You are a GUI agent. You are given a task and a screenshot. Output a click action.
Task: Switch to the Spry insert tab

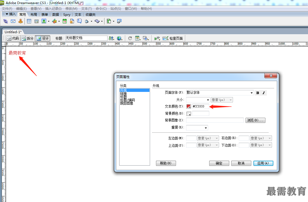[67, 14]
